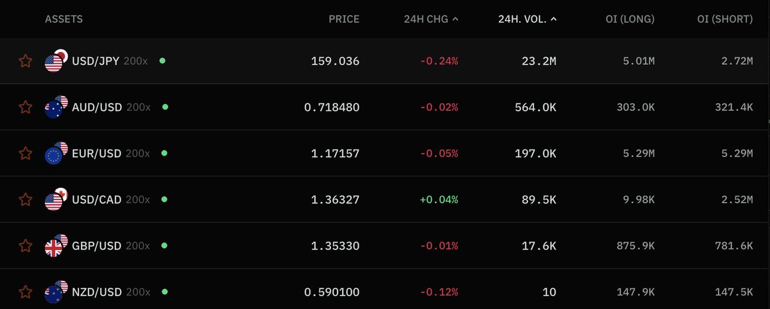Click the green status dot beside USD/JPY

(162, 61)
